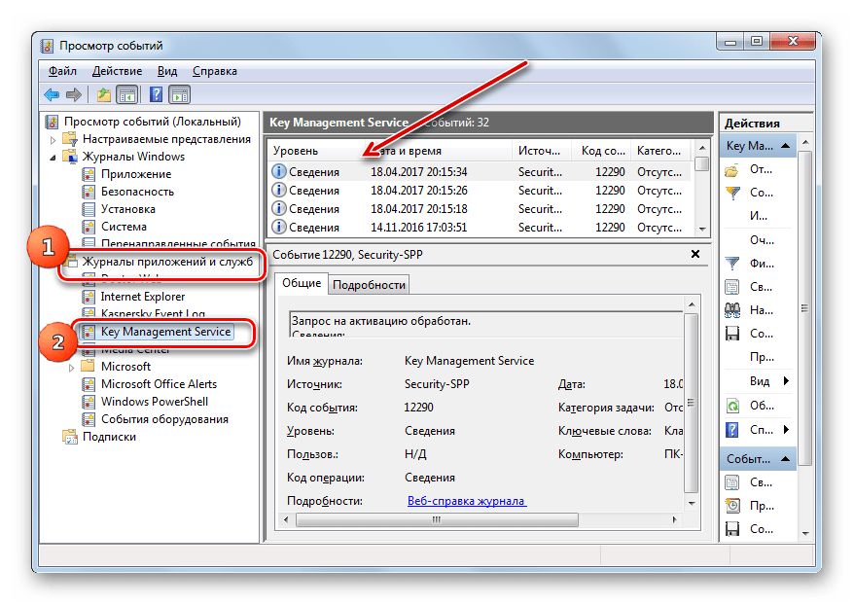Select the Безопасность log in the tree
The height and width of the screenshot is (605, 854).
coord(137,192)
